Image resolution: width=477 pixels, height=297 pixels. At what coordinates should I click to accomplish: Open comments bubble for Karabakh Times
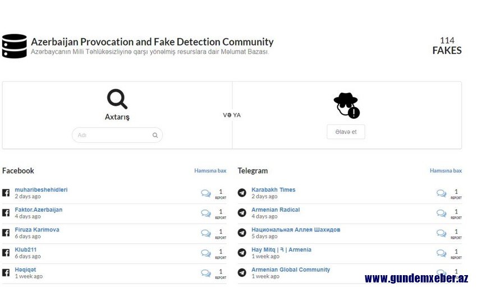click(442, 193)
